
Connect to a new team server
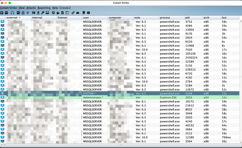[x=2, y=13]
